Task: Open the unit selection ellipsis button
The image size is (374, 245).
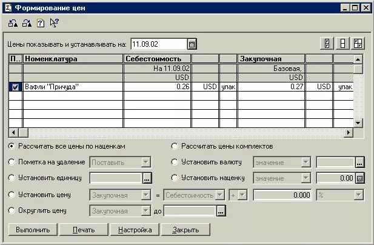Action: coord(147,178)
